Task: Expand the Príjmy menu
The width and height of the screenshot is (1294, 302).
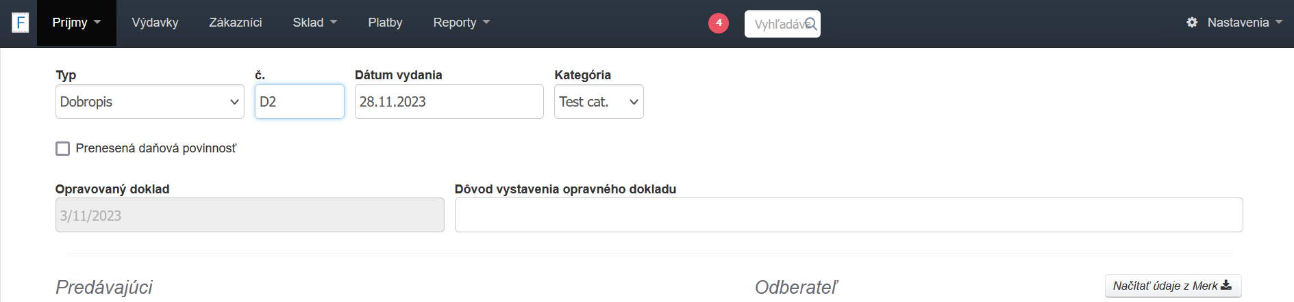Action: coord(76,23)
